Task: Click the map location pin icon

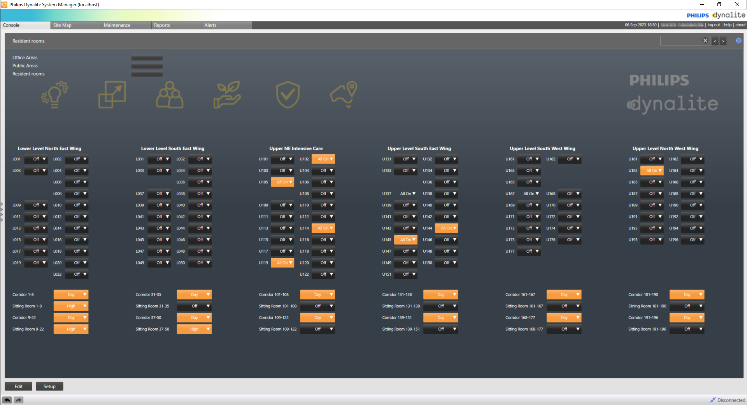Action: pos(344,95)
